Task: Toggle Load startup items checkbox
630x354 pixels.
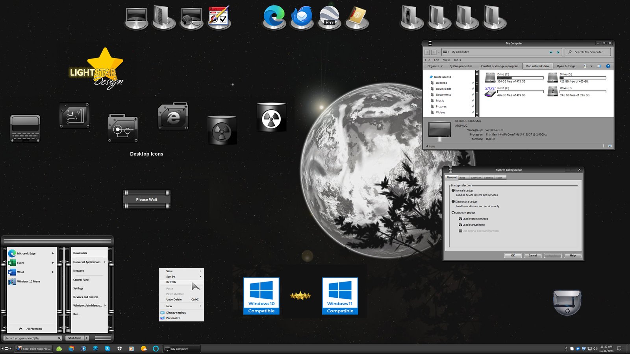Action: 460,225
